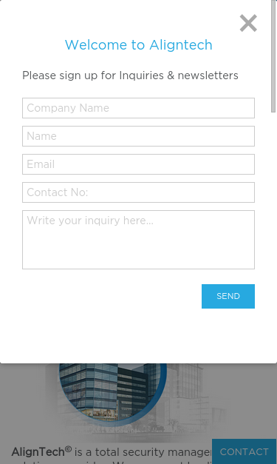This screenshot has width=277, height=464.
Task: Open the CONTACT button at the bottom
Action: click(244, 451)
